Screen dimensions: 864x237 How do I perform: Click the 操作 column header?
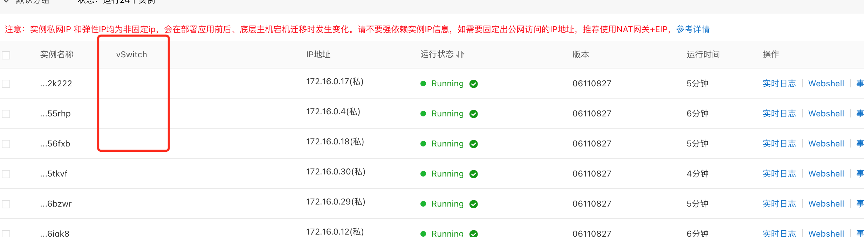click(x=771, y=55)
